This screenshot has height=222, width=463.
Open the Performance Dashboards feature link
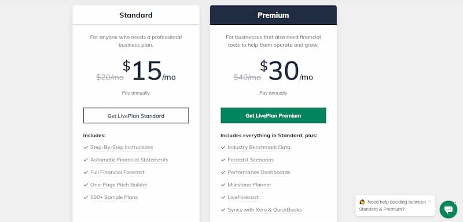point(259,172)
